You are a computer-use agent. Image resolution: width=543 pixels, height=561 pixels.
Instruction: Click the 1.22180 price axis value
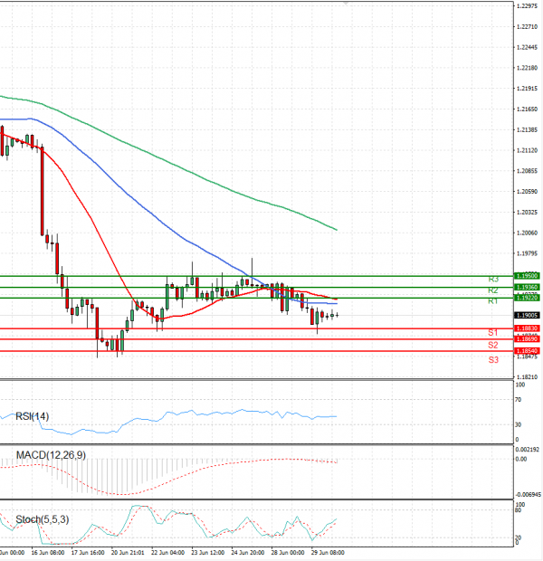pyautogui.click(x=528, y=68)
